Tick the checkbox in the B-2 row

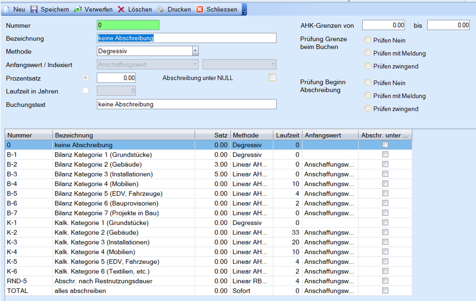click(x=385, y=164)
